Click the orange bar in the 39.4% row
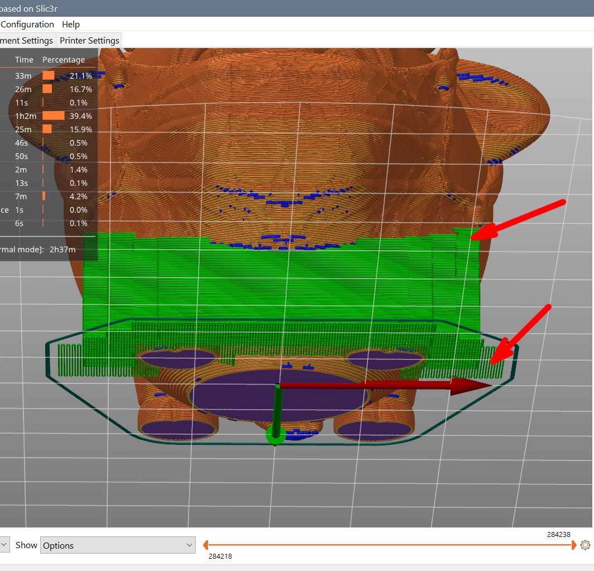This screenshot has width=594, height=571. coord(54,116)
